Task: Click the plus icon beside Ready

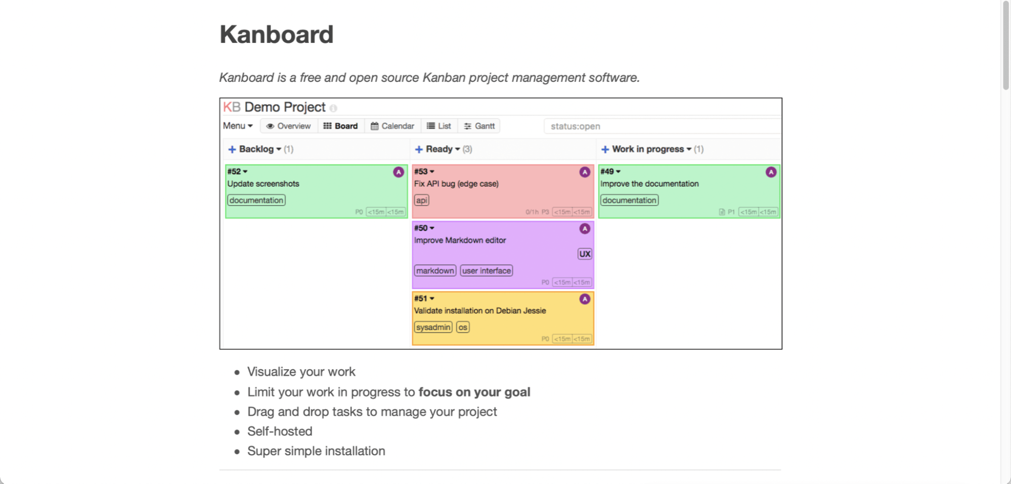Action: coord(419,149)
